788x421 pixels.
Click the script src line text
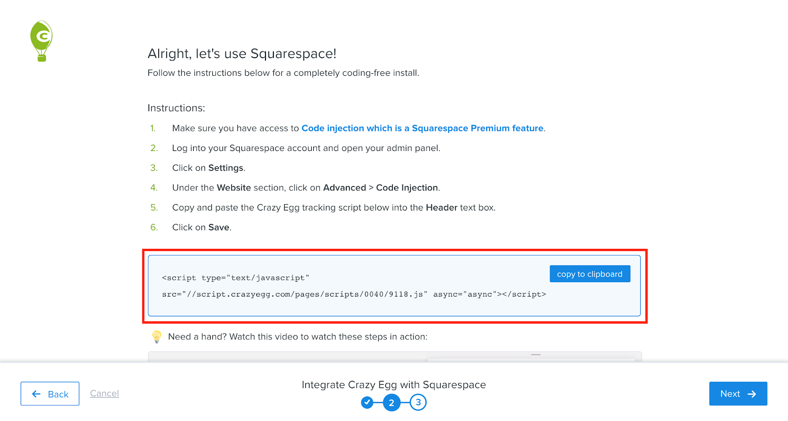pyautogui.click(x=354, y=294)
